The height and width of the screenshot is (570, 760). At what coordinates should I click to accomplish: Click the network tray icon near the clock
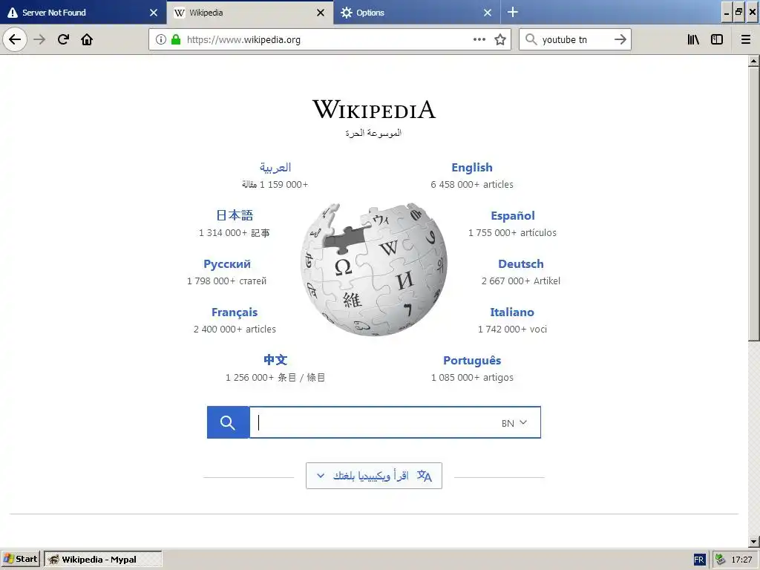(x=720, y=560)
